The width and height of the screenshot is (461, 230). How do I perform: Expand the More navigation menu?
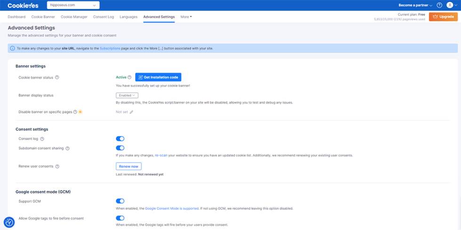click(x=186, y=17)
